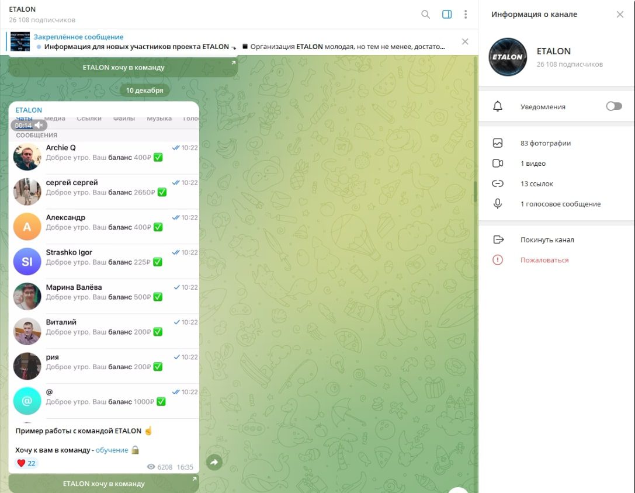The width and height of the screenshot is (635, 493).
Task: Click the chat scrollbar thumb
Action: pos(475,192)
